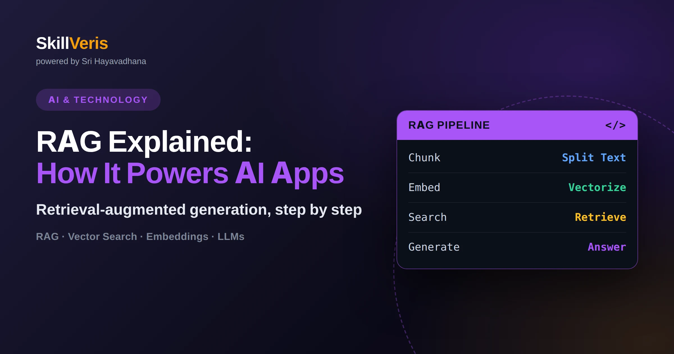Click the SkillVeris logo
This screenshot has width=674, height=354.
[x=72, y=43]
